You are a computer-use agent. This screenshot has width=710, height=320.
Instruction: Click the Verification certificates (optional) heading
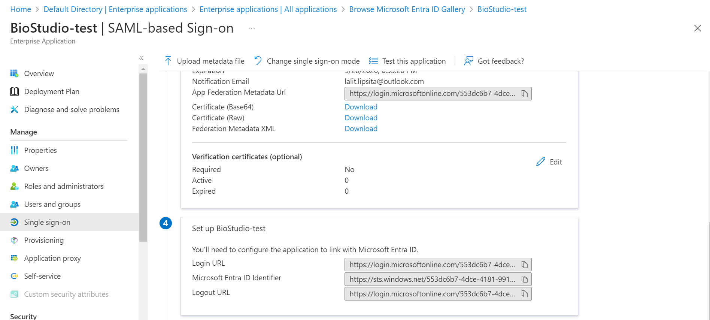(x=247, y=157)
